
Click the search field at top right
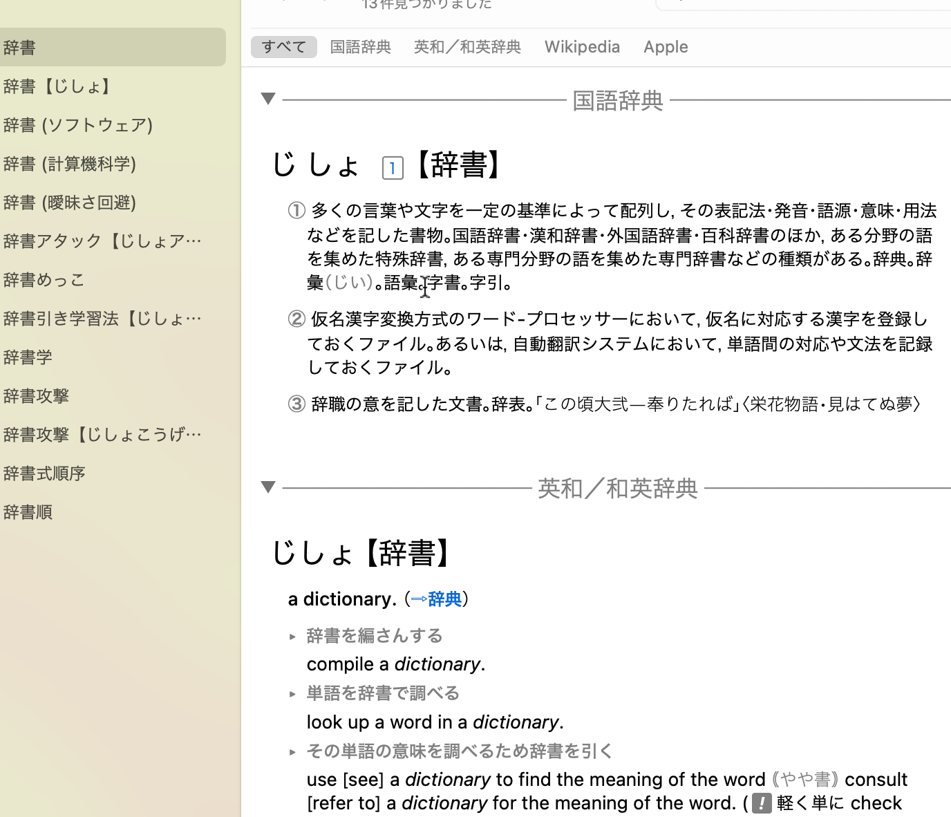[x=802, y=5]
